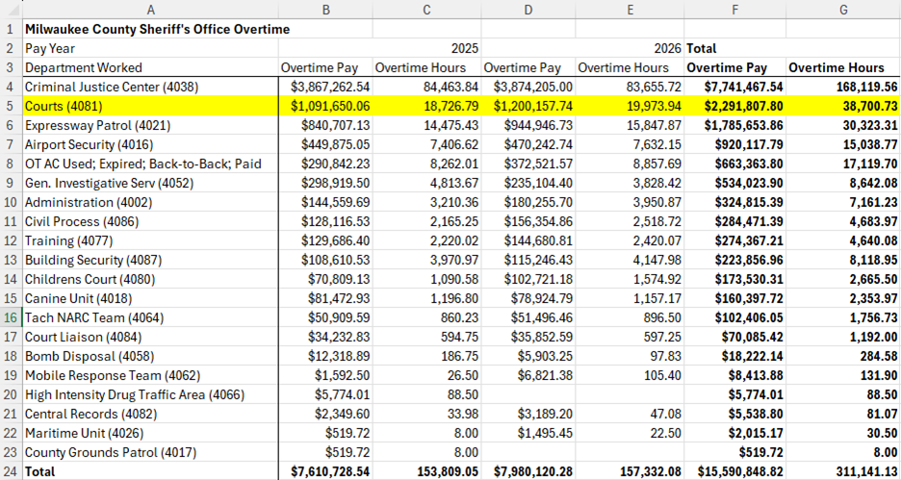
Task: Select row 5 header
Action: pos(11,106)
